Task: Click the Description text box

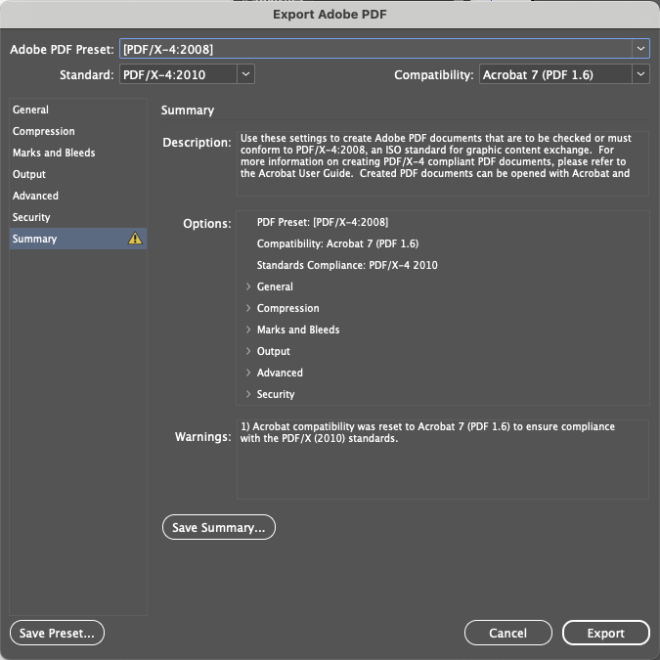Action: [x=443, y=163]
